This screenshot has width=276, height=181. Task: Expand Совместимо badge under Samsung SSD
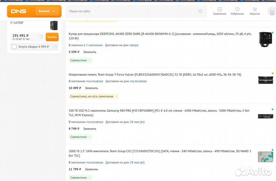80,137
